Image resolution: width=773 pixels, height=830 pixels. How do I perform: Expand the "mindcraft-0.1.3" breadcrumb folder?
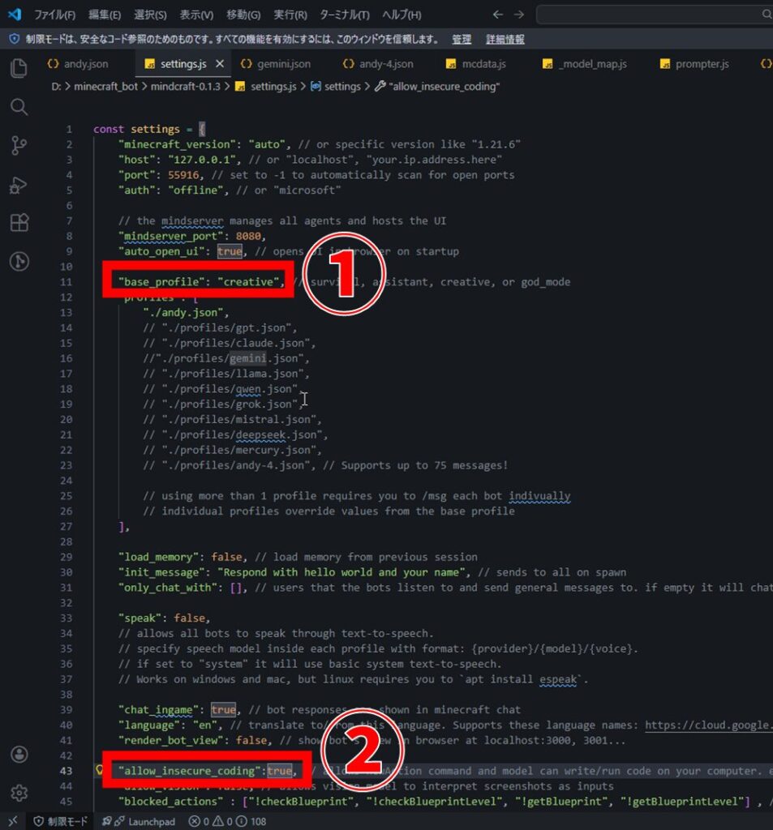point(186,86)
